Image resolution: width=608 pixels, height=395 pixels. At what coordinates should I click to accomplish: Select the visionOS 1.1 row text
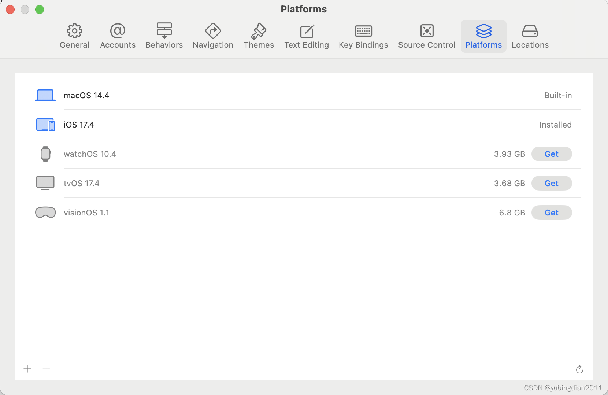click(86, 213)
